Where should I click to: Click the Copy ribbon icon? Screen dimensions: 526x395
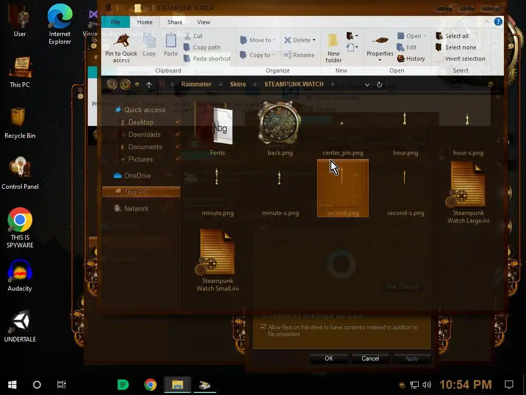pos(149,41)
